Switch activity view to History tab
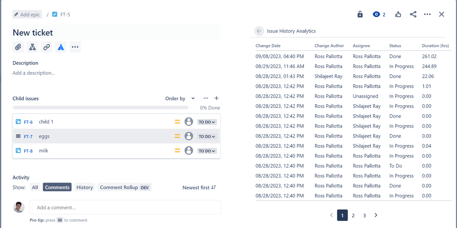Viewport: 457px width, 228px height. tap(84, 187)
